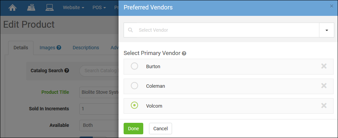This screenshot has height=138, width=338.
Task: Open the cash register icon
Action: click(x=31, y=7)
